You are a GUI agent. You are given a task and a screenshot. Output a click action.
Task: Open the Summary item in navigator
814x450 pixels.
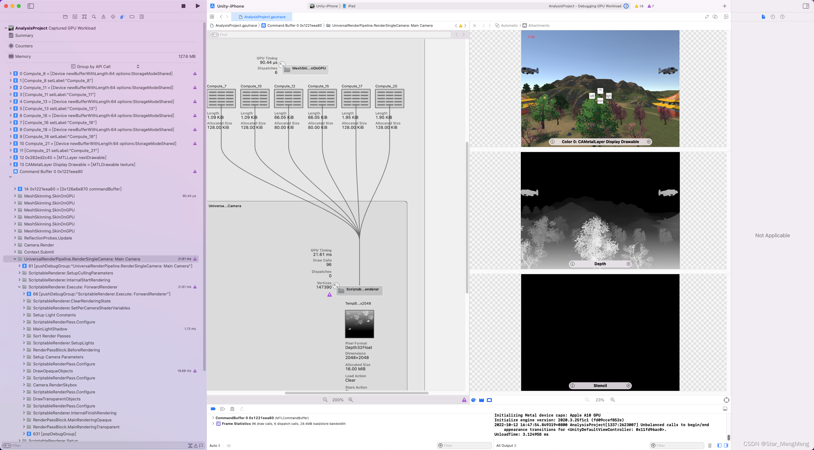pyautogui.click(x=24, y=36)
